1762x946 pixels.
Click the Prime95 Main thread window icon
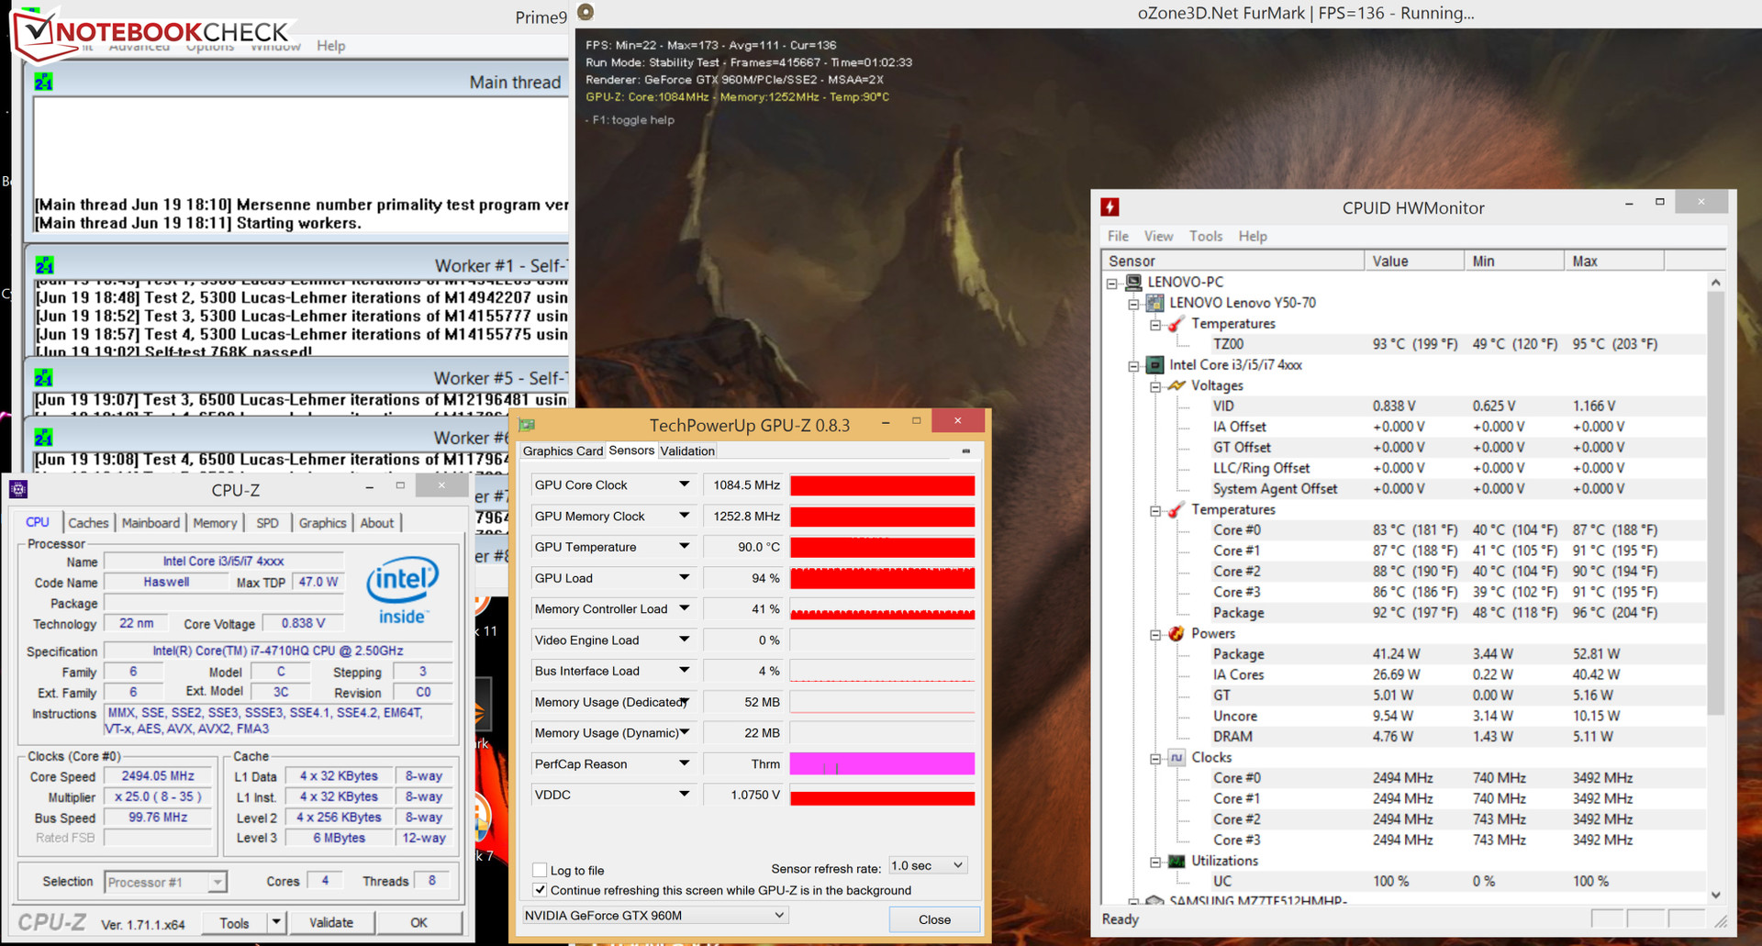[x=43, y=83]
